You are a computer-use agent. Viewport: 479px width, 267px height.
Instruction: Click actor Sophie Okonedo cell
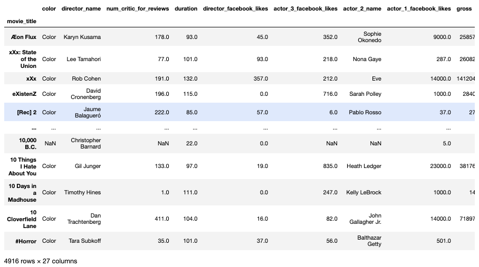coord(369,37)
